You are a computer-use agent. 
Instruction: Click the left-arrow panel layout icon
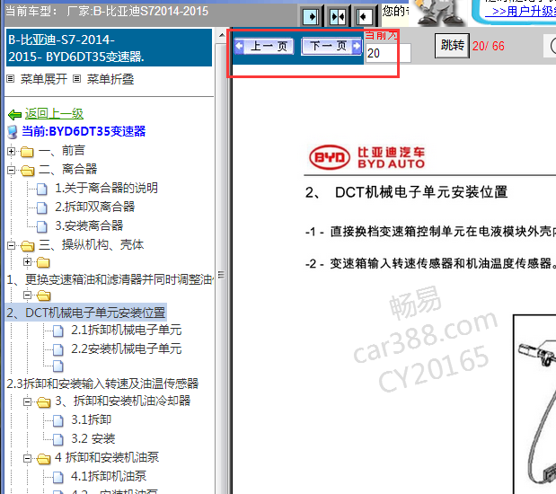coord(364,16)
